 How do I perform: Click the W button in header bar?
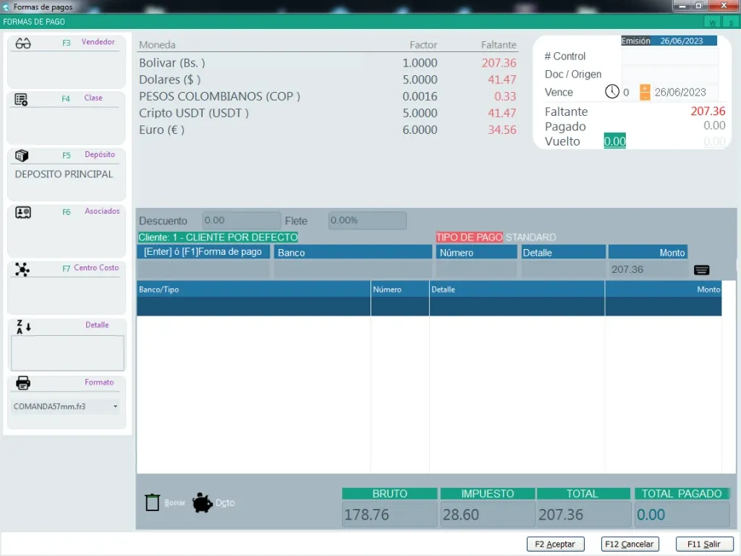click(x=713, y=22)
